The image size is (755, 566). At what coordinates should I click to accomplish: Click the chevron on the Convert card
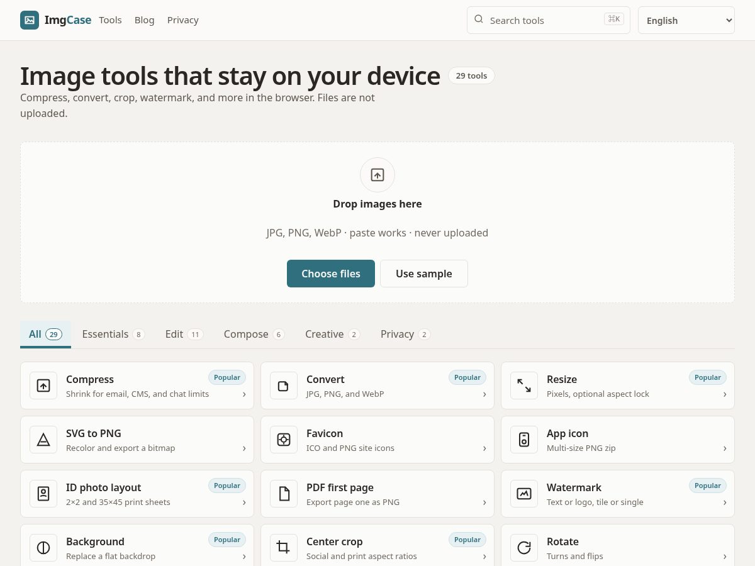coord(484,394)
